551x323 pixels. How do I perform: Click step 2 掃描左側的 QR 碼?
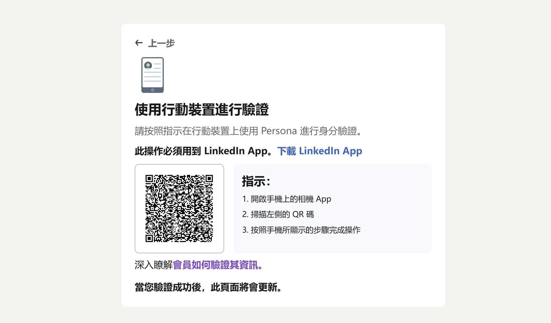pyautogui.click(x=278, y=214)
